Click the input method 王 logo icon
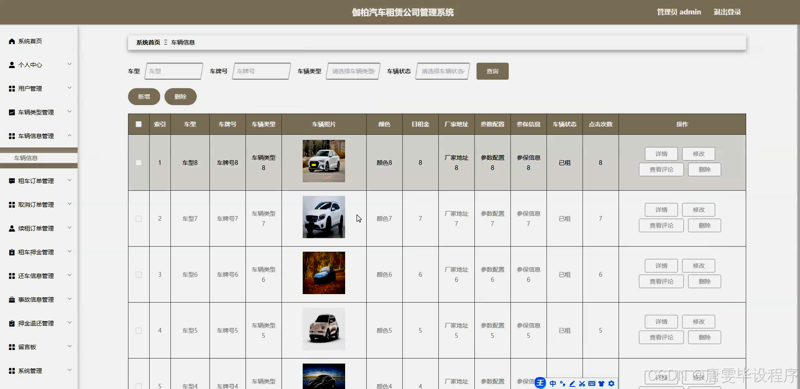 pos(540,383)
